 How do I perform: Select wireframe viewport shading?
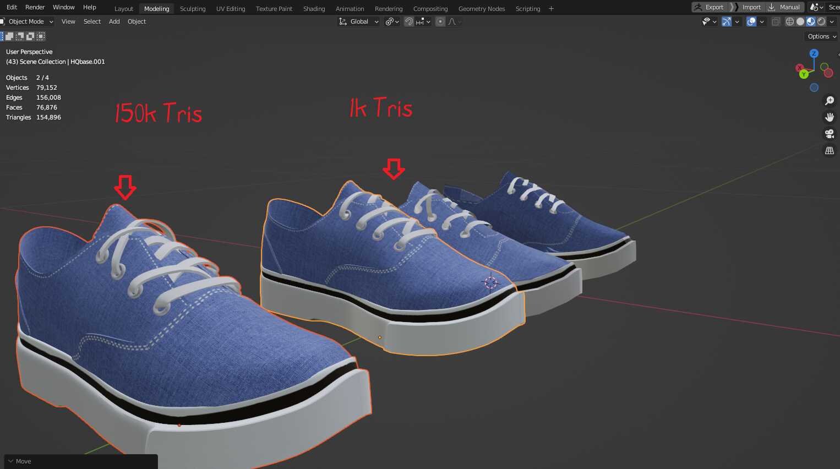tap(789, 21)
